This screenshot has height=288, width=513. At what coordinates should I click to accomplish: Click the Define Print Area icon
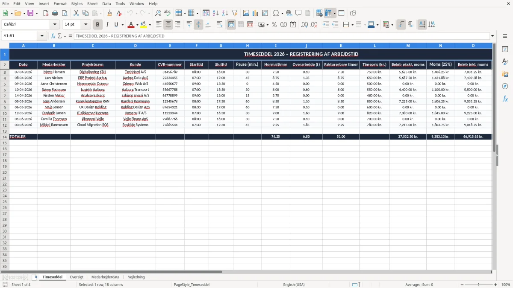(x=319, y=13)
